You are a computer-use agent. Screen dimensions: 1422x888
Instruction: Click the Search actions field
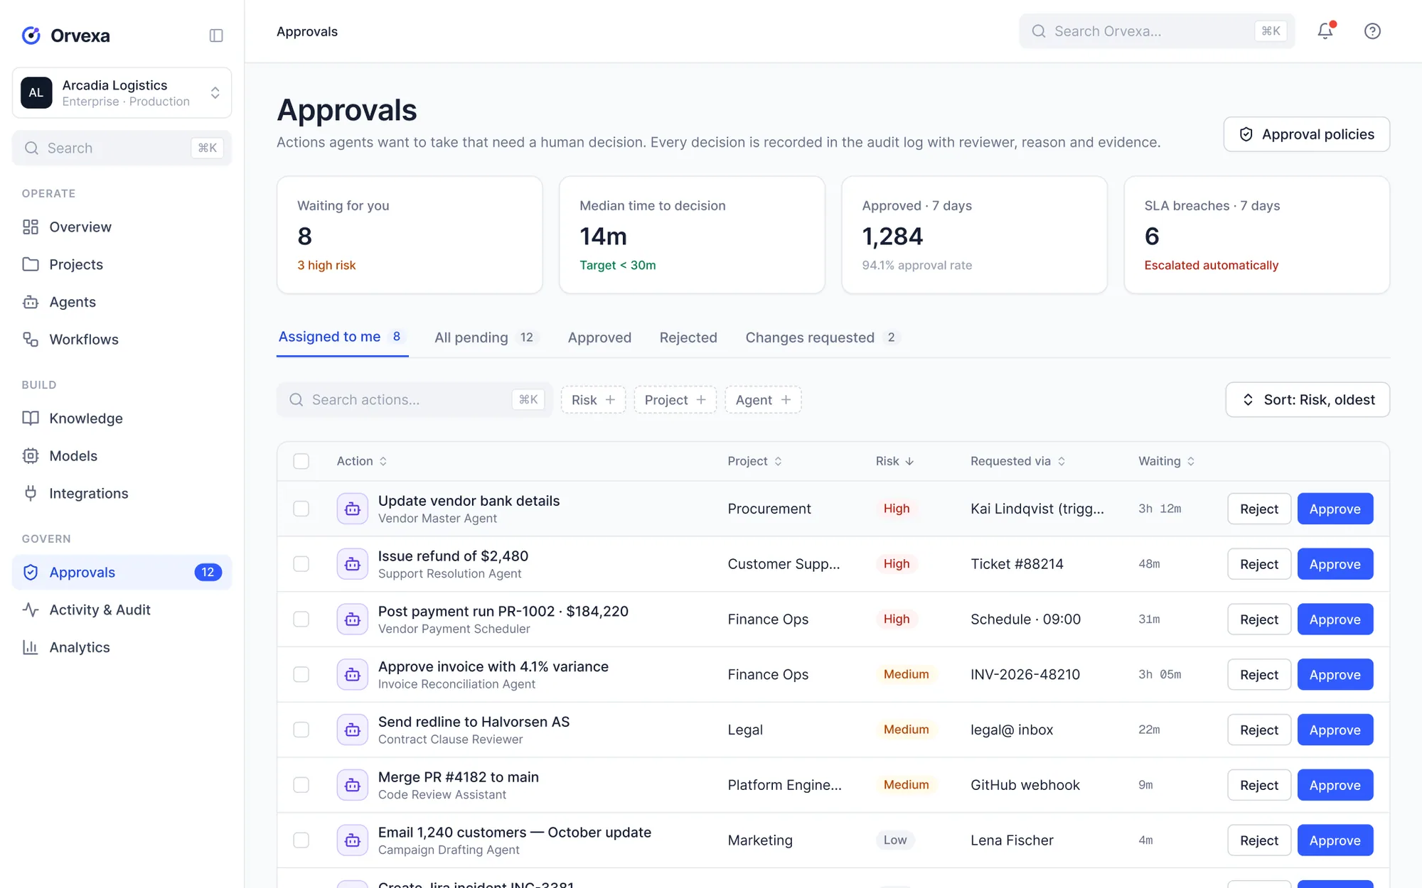point(415,400)
